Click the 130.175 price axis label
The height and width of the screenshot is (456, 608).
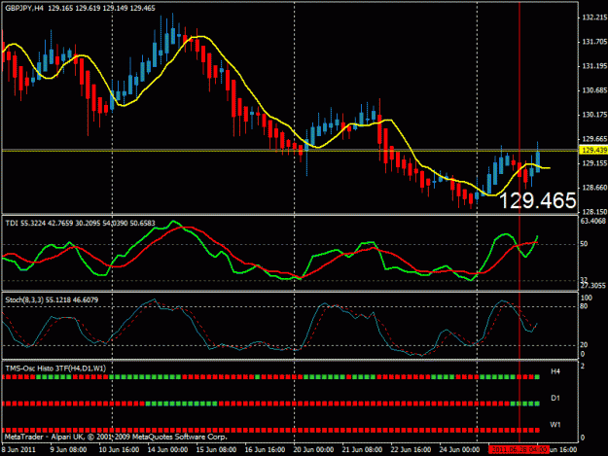tap(594, 115)
